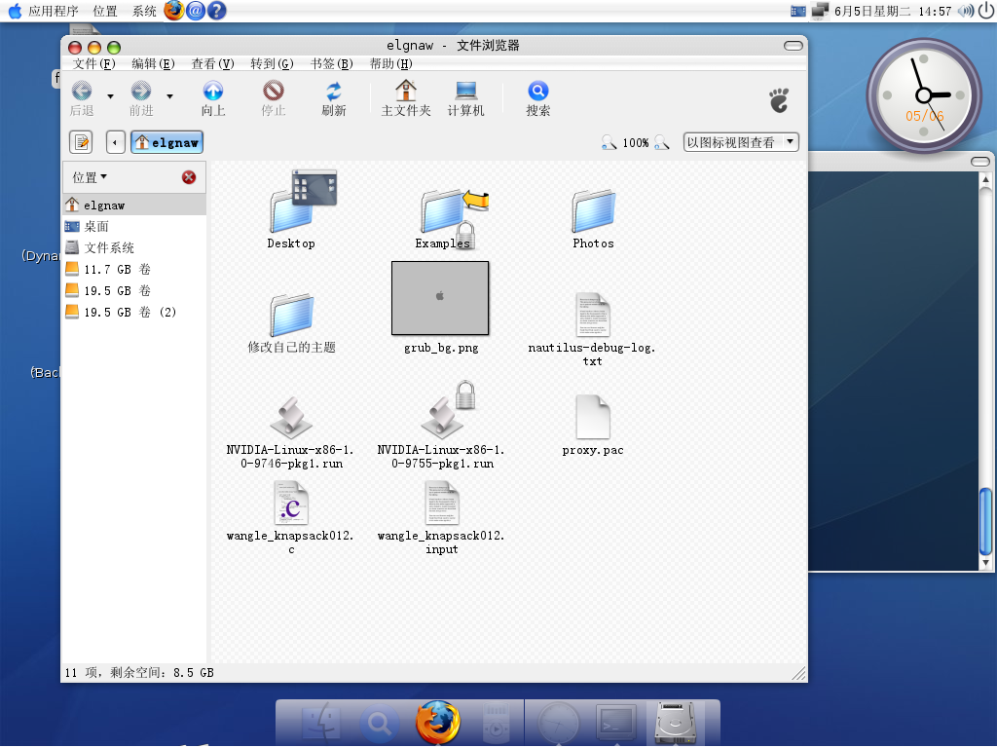Open the magnifier search dock icon
The height and width of the screenshot is (748, 997).
pyautogui.click(x=380, y=724)
